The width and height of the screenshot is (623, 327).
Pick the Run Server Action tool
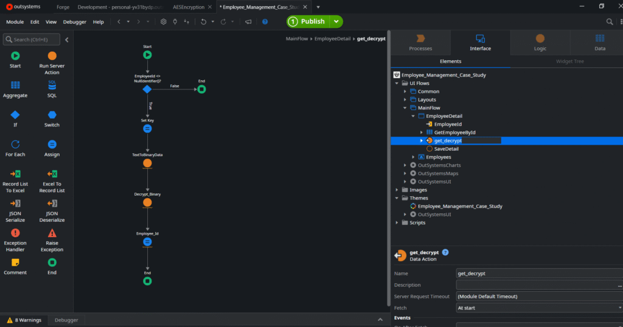coord(52,63)
